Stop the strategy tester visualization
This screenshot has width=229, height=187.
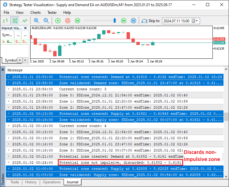click(x=68, y=21)
